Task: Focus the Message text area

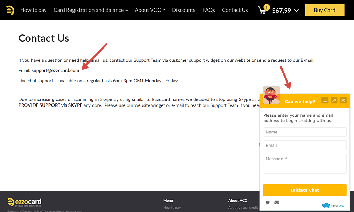Action: (305, 163)
